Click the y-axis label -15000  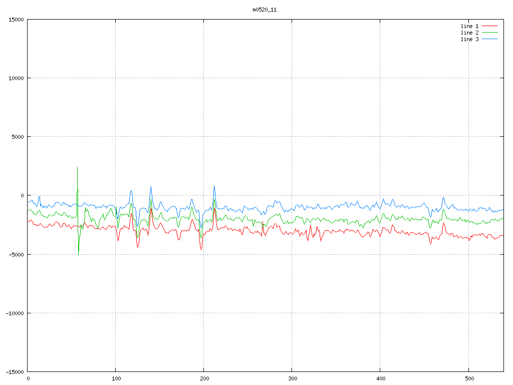pos(15,372)
